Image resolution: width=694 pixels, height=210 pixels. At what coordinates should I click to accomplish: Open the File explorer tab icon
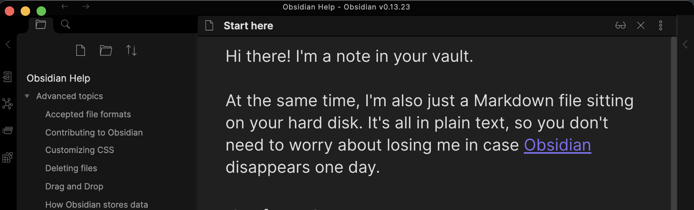[40, 25]
